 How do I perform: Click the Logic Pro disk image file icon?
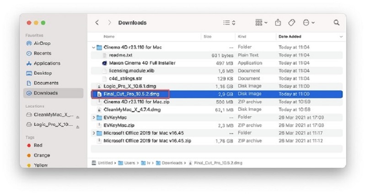point(99,86)
